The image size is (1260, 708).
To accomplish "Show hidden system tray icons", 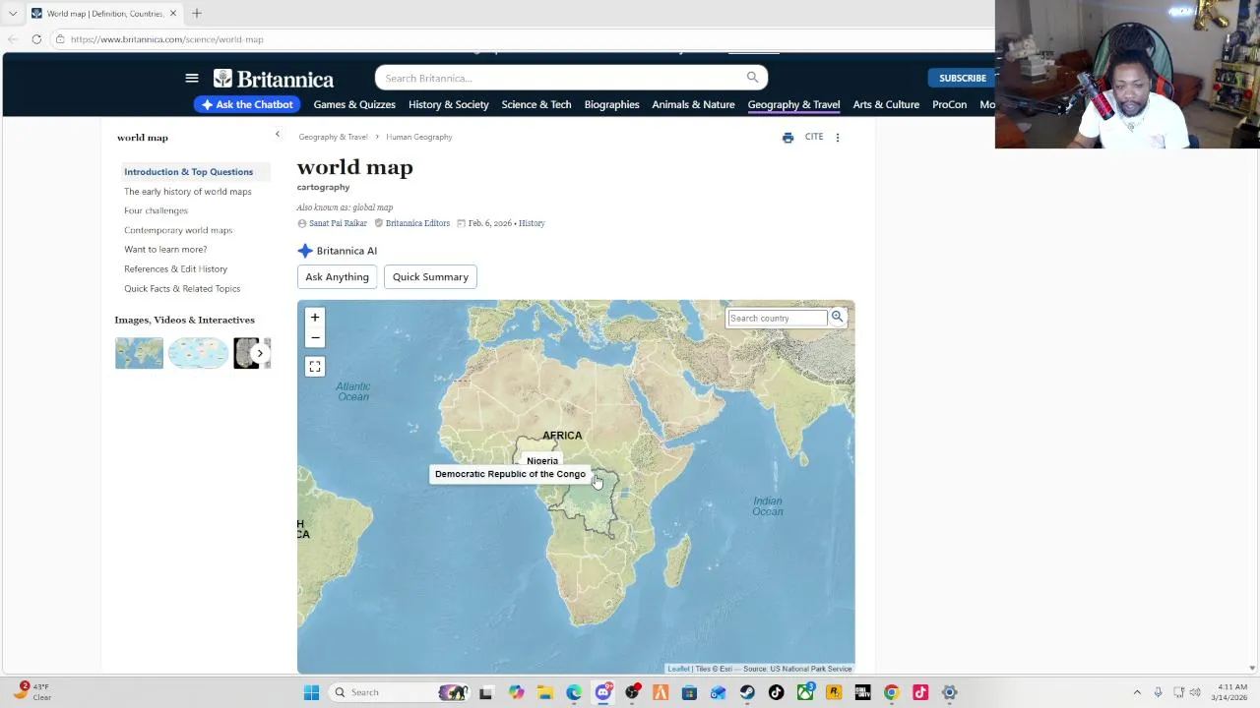I will [x=1137, y=692].
